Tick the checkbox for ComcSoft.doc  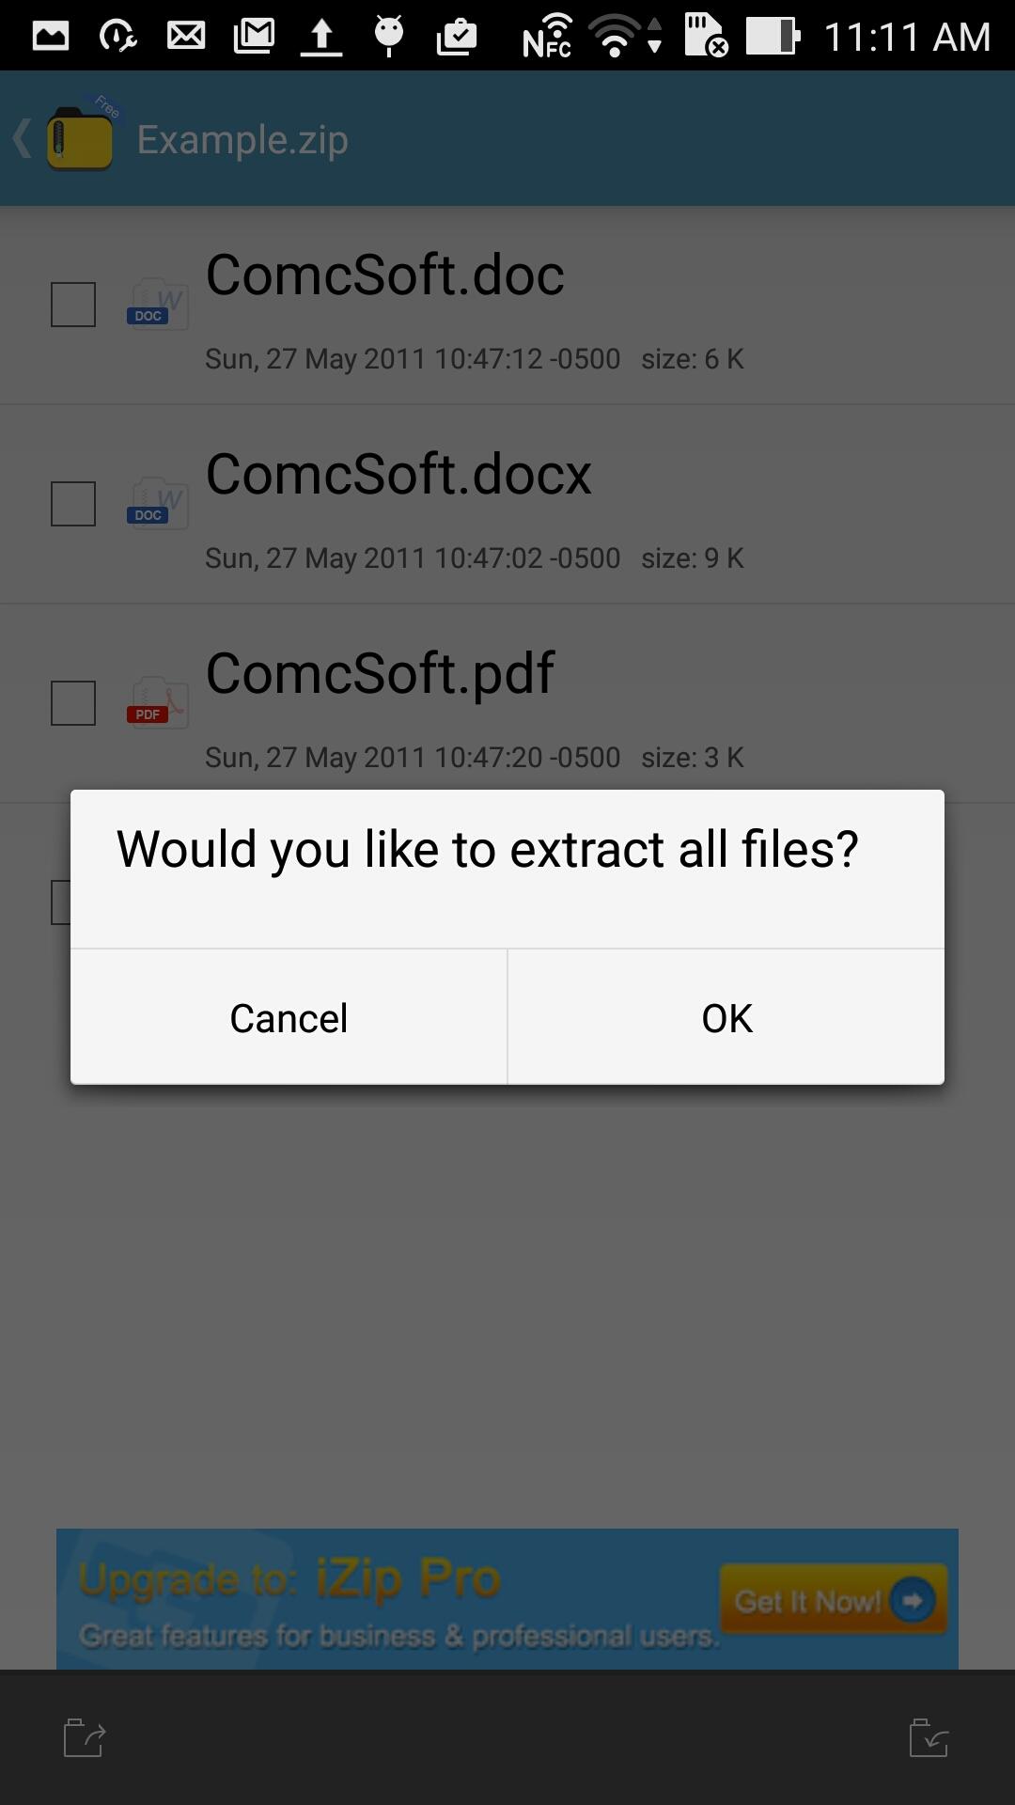[x=73, y=305]
